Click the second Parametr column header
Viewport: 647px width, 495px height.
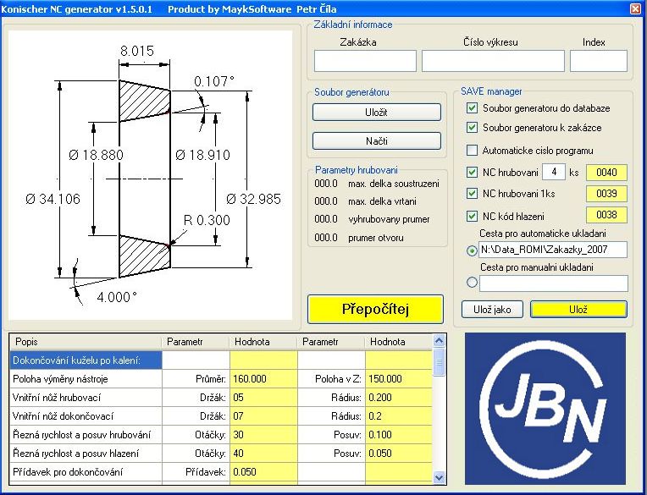(331, 342)
